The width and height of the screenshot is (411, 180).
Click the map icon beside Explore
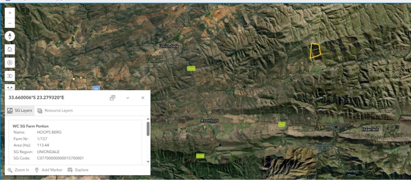pos(70,170)
